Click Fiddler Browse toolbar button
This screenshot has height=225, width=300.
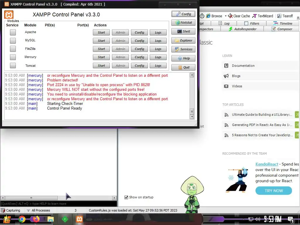(214, 16)
